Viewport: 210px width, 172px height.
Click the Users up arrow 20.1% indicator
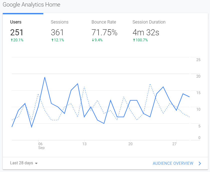click(x=17, y=40)
